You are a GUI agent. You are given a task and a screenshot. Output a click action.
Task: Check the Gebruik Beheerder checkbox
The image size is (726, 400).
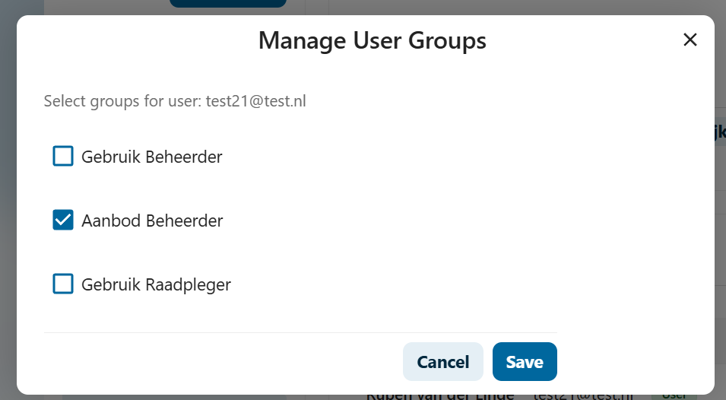tap(63, 157)
